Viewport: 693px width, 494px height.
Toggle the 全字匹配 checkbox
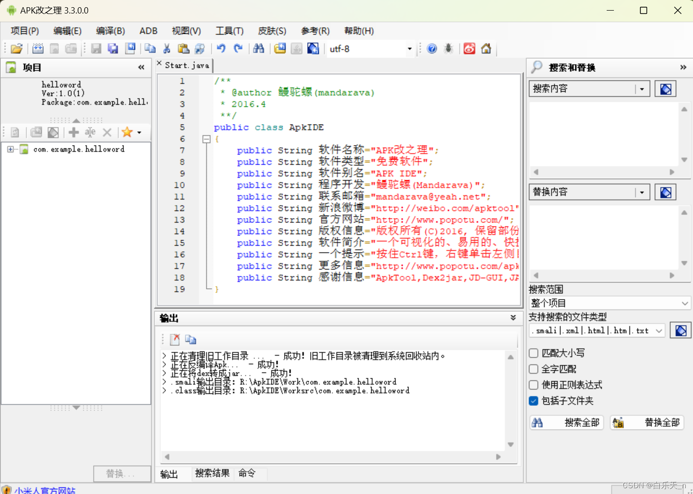click(534, 369)
